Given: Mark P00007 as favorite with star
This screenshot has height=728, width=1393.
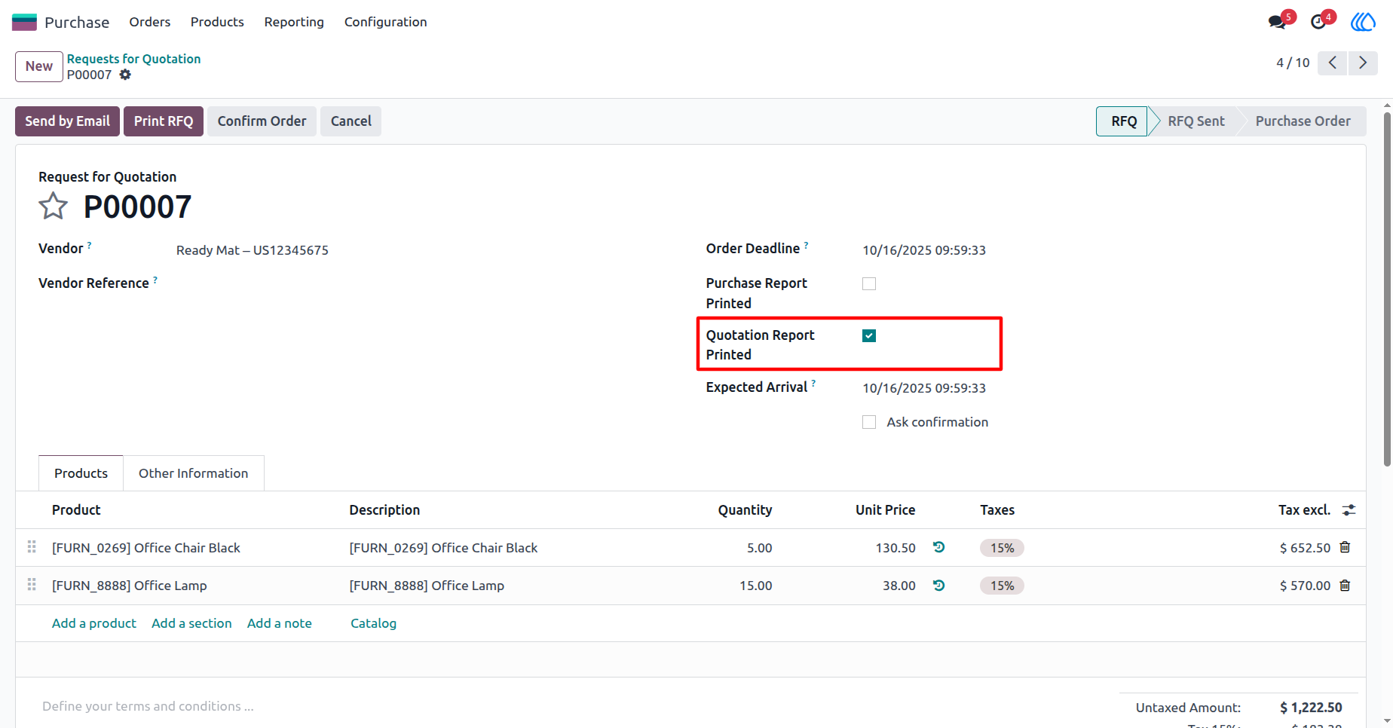Looking at the screenshot, I should pos(53,206).
